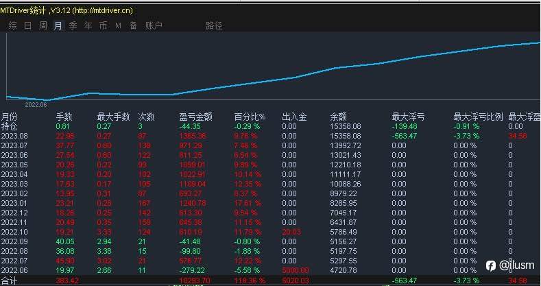541x286 pixels.
Task: Select the 2022.09 month row label
Action: click(14, 241)
